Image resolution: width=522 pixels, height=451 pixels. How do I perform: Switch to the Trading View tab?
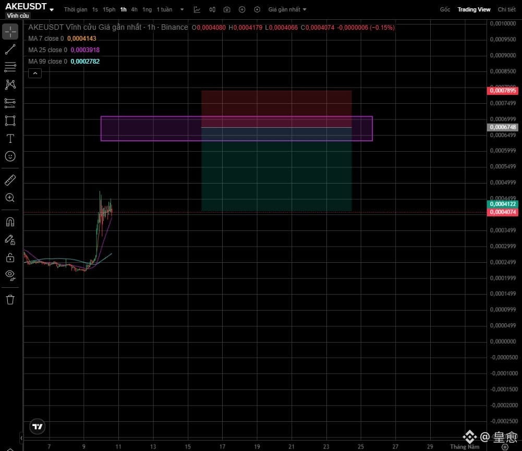[x=474, y=10]
